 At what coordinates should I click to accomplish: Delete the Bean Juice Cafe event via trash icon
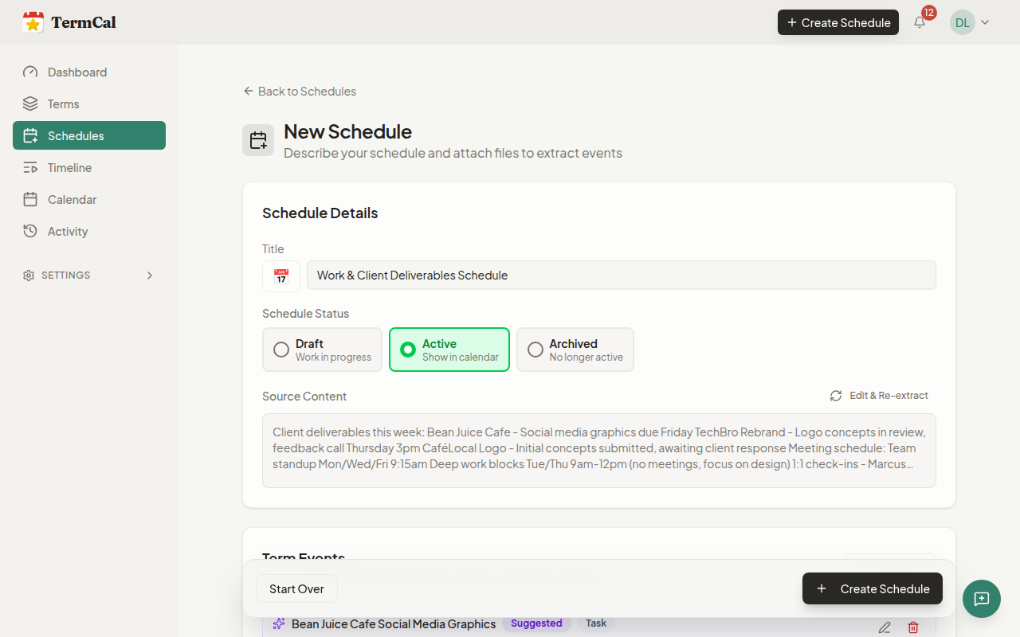[x=913, y=627]
